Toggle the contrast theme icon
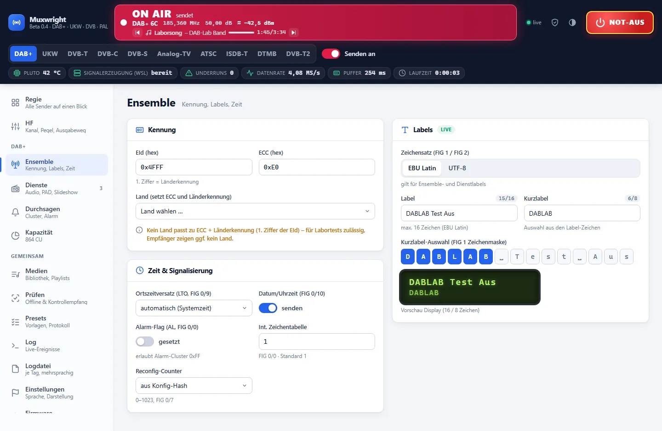 (572, 22)
